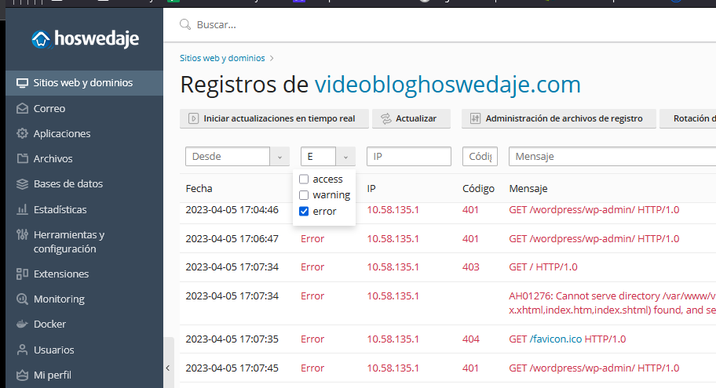Click the Mensaje column header

coord(528,189)
